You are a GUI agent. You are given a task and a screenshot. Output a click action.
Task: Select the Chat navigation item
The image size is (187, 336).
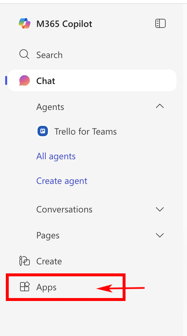(x=92, y=80)
